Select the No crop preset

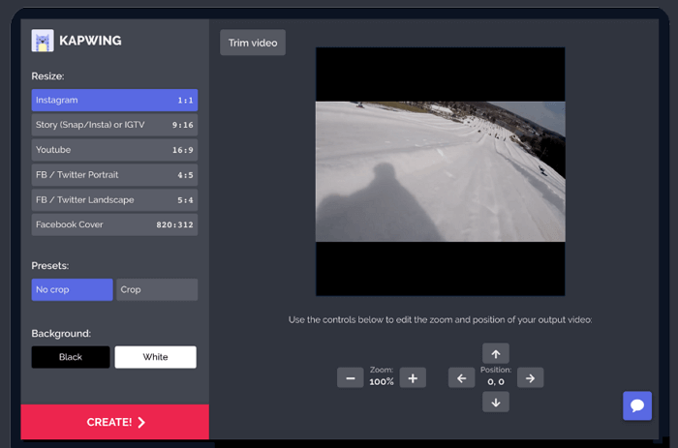tap(72, 289)
